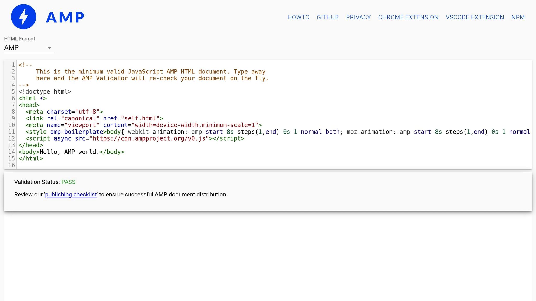Click the AMP lightning bolt logo
Screen dimensions: 536x301
(23, 16)
